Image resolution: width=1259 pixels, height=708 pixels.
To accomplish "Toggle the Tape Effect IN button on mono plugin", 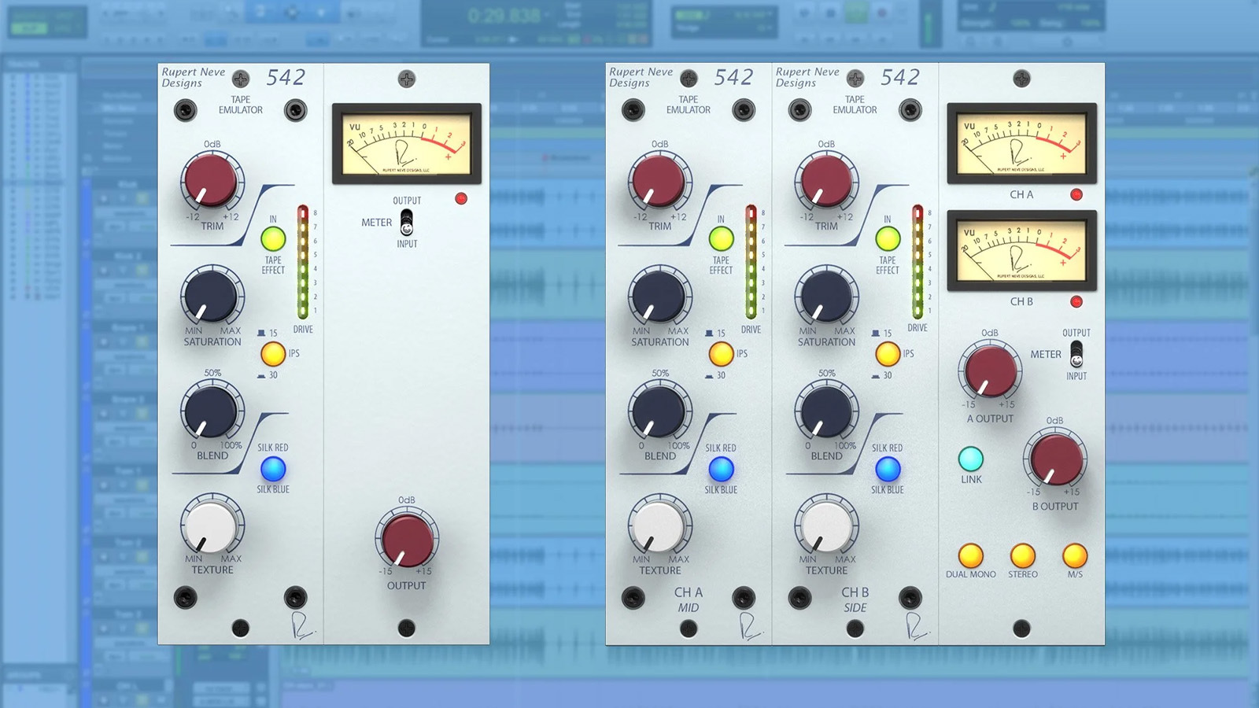I will coord(273,238).
